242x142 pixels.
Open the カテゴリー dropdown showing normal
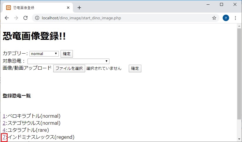(x=44, y=54)
